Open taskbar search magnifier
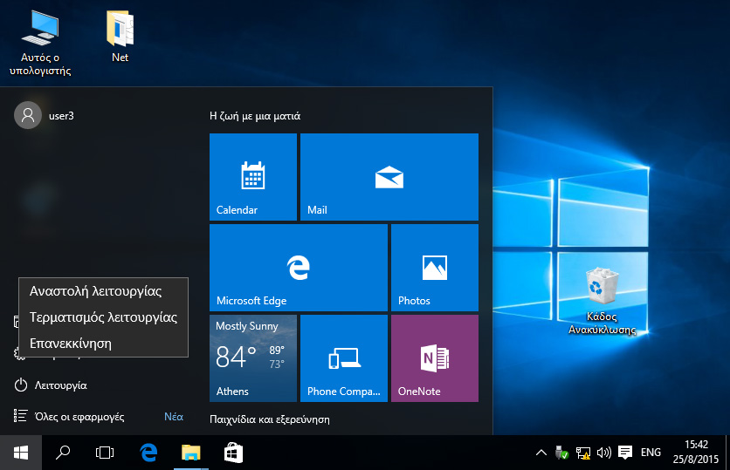This screenshot has height=470, width=730. coord(63,453)
